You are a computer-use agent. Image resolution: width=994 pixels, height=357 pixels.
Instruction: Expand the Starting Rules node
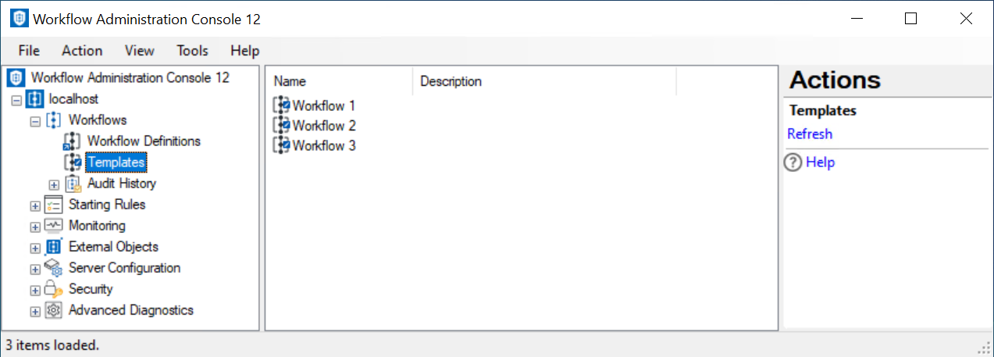click(x=35, y=205)
